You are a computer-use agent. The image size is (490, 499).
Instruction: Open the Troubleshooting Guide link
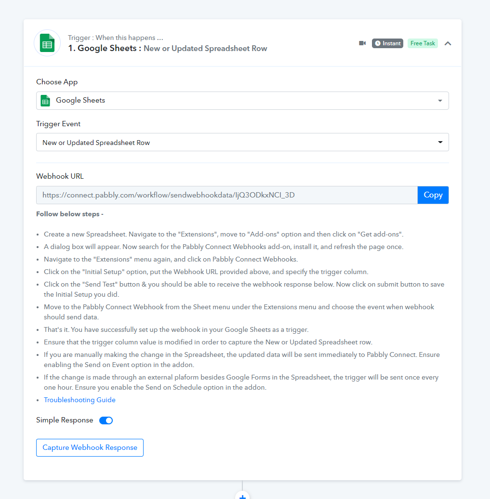click(79, 400)
